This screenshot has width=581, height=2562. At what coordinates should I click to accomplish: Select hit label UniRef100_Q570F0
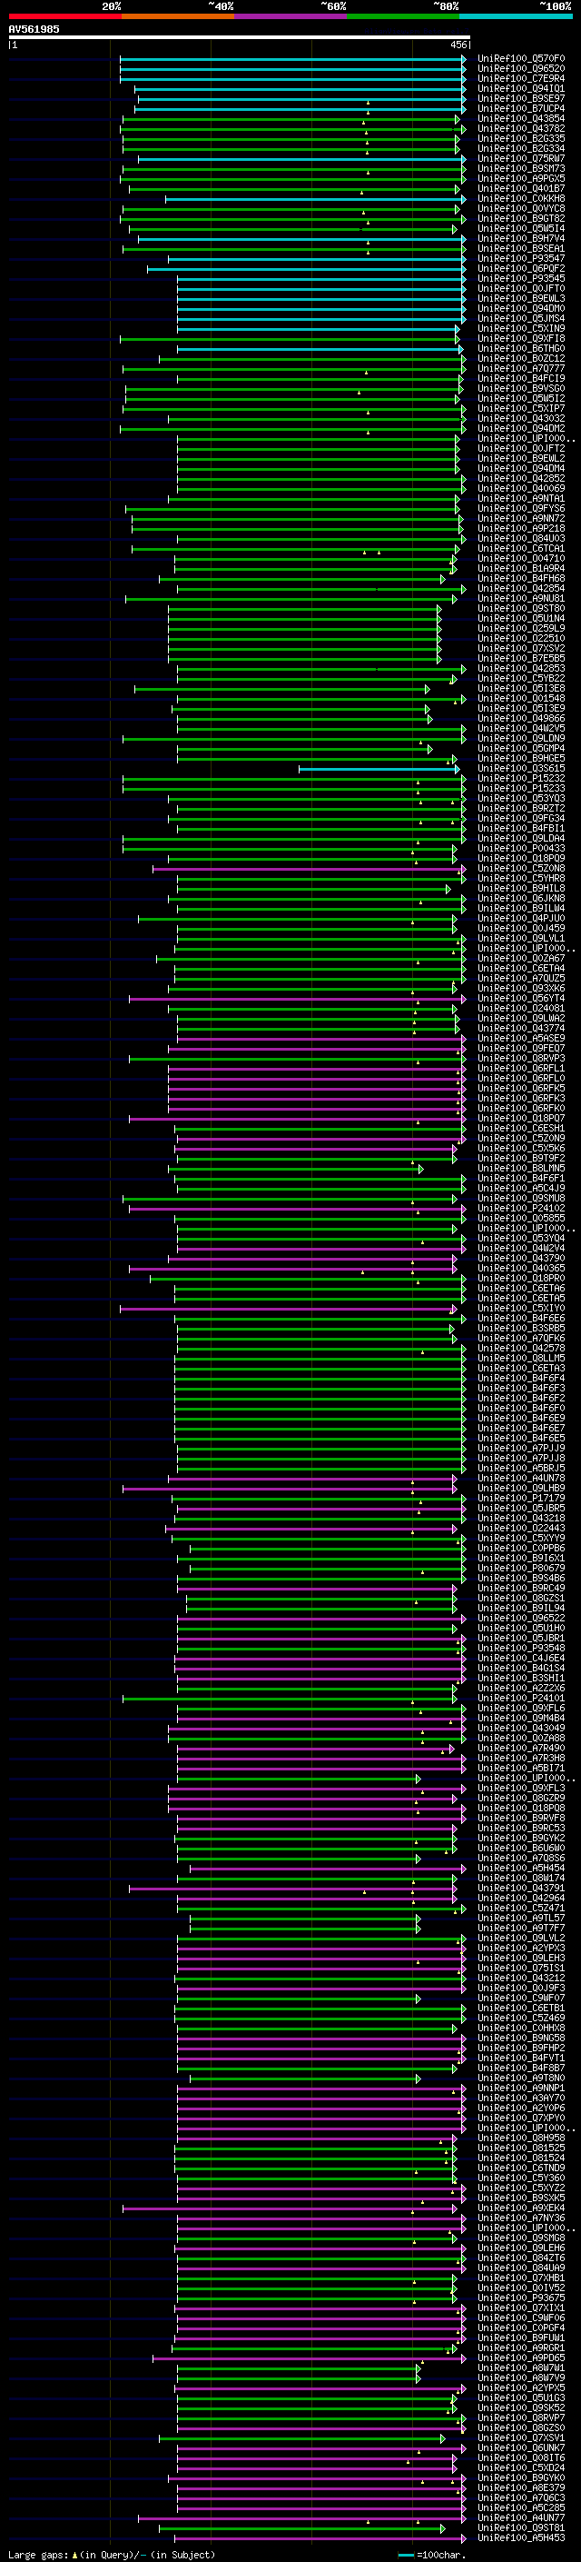coord(521,59)
